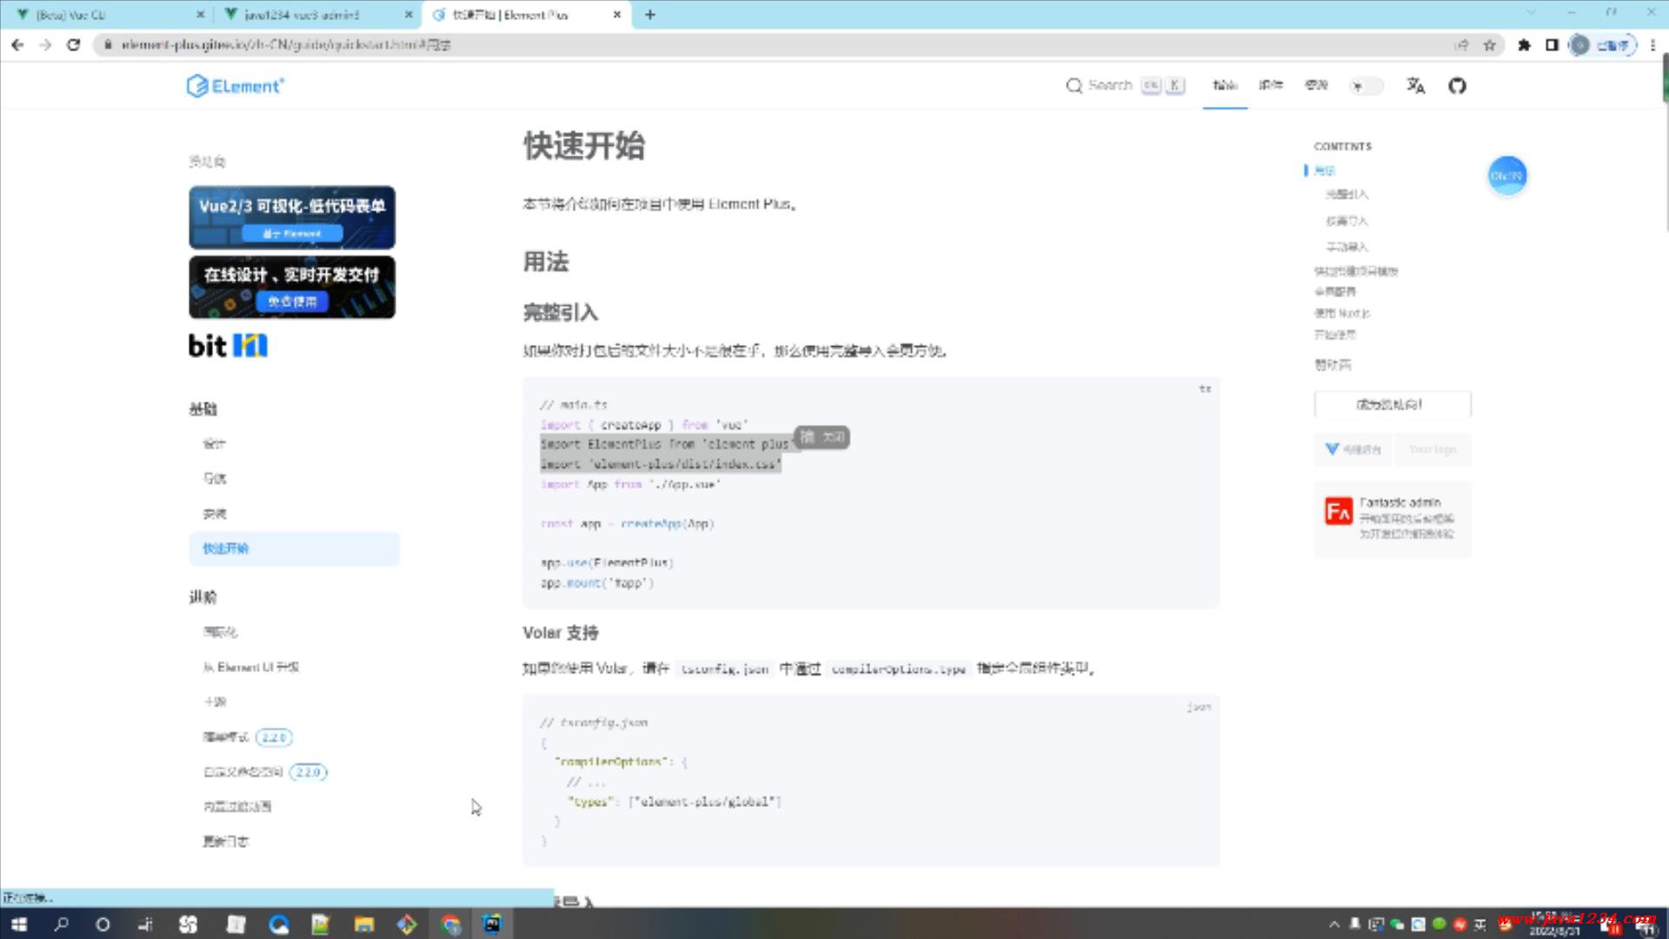Viewport: 1669px width, 939px height.
Task: Open the 设计 sidebar link
Action: [x=214, y=443]
